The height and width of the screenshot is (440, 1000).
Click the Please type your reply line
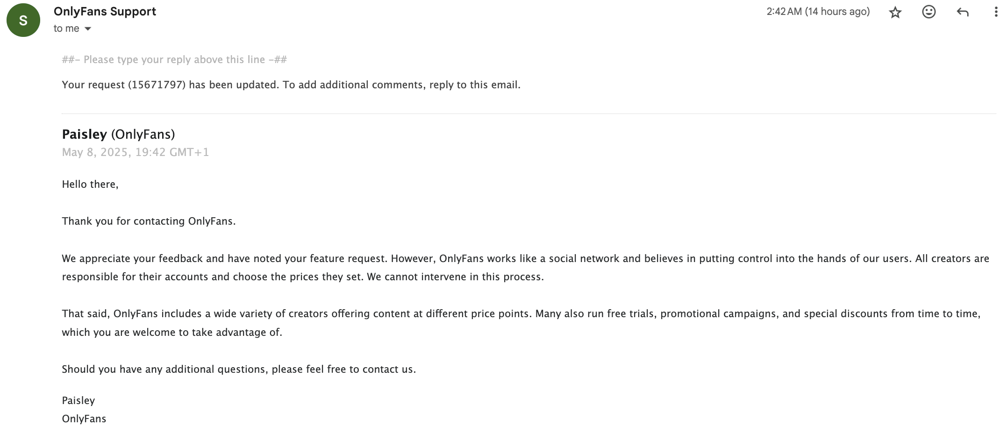pyautogui.click(x=174, y=59)
